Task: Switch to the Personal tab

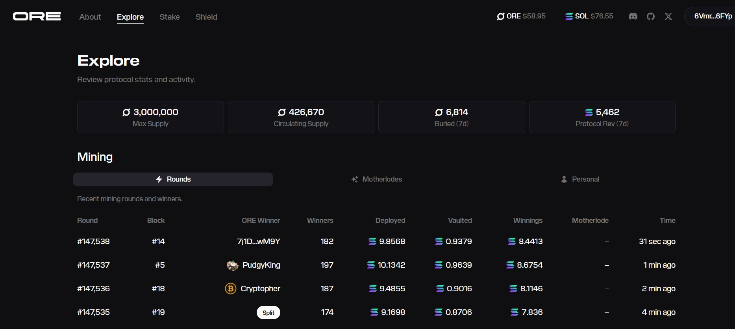Action: tap(580, 179)
